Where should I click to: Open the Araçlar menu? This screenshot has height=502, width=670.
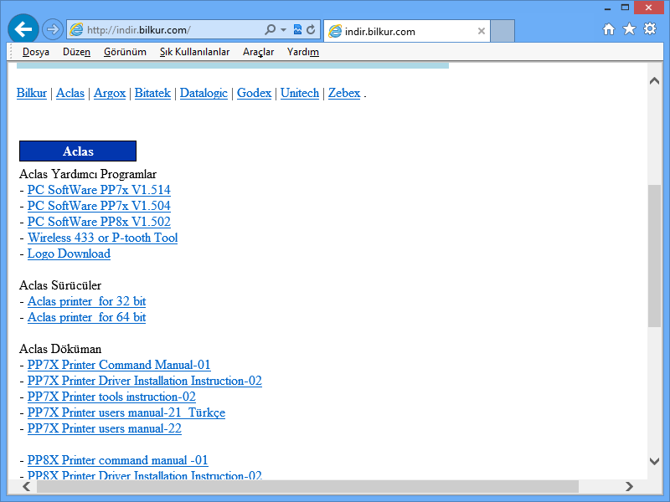(258, 52)
